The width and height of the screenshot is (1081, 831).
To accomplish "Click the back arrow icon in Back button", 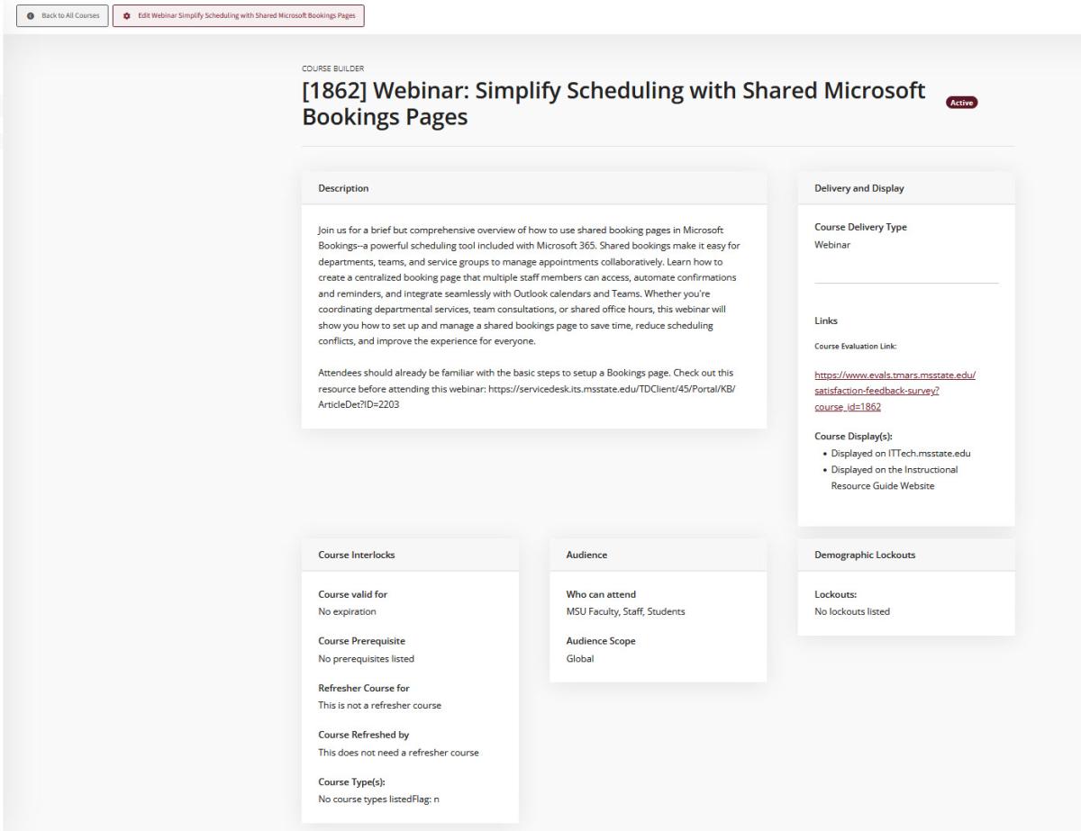I will pos(32,16).
